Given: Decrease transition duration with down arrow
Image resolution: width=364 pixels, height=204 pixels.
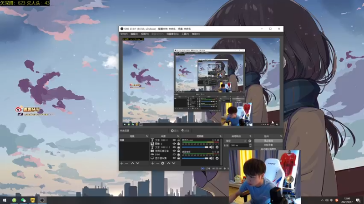Looking at the screenshot, I should point(250,146).
